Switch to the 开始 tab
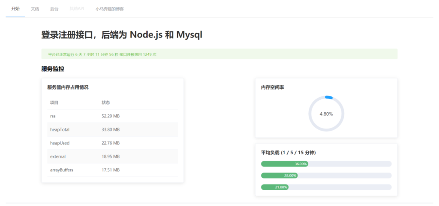Viewport: 439px width, 206px height. point(15,9)
